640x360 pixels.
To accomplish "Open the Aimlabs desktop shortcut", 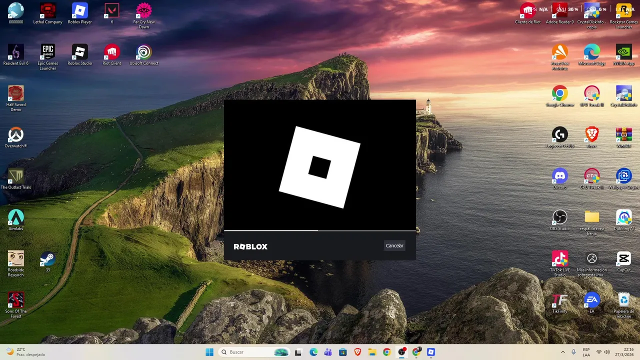I will [16, 220].
